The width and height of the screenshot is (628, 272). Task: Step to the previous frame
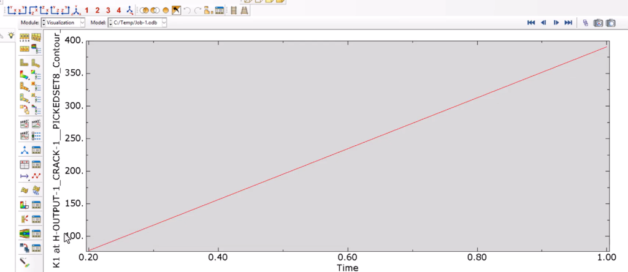543,23
